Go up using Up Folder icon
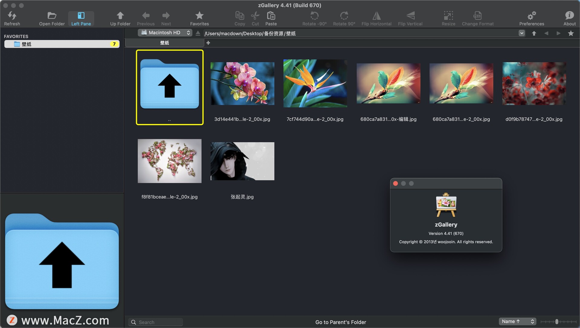Viewport: 580px width, 328px height. (x=120, y=15)
